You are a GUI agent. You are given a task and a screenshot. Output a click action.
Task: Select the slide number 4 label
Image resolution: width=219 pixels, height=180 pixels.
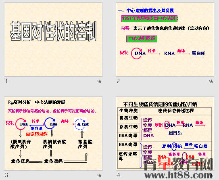[x=118, y=175]
